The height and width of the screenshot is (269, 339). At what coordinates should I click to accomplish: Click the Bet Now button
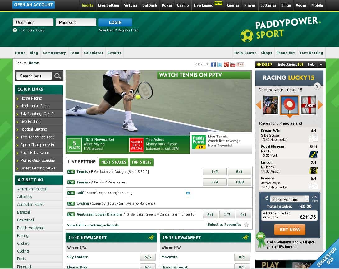pyautogui.click(x=290, y=230)
